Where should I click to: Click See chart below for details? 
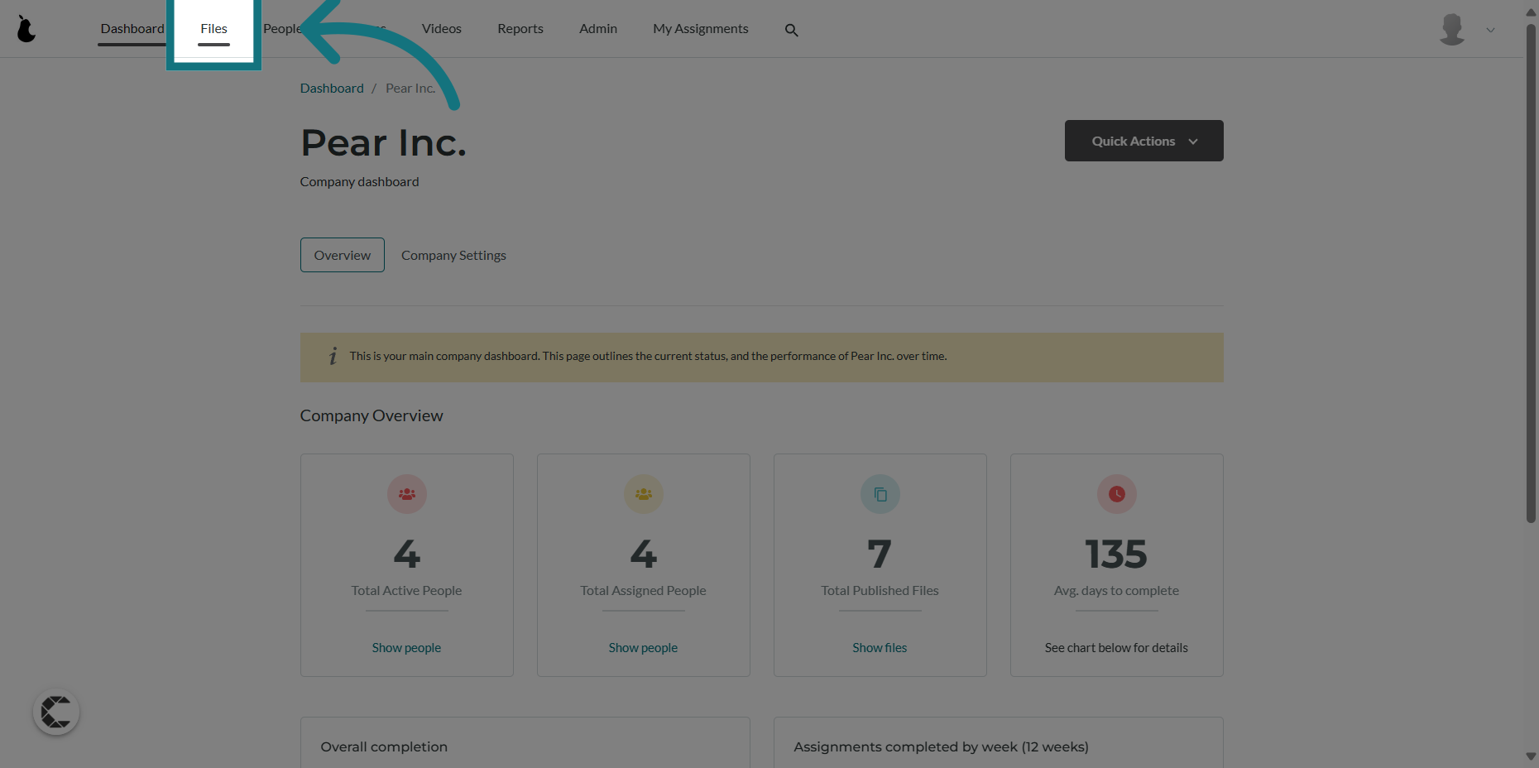[x=1116, y=647]
